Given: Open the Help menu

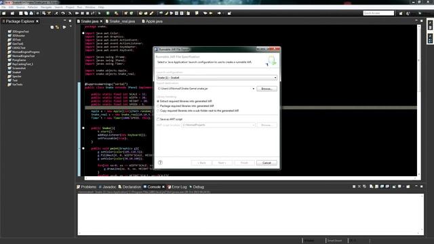Looking at the screenshot, I should (x=101, y=7).
